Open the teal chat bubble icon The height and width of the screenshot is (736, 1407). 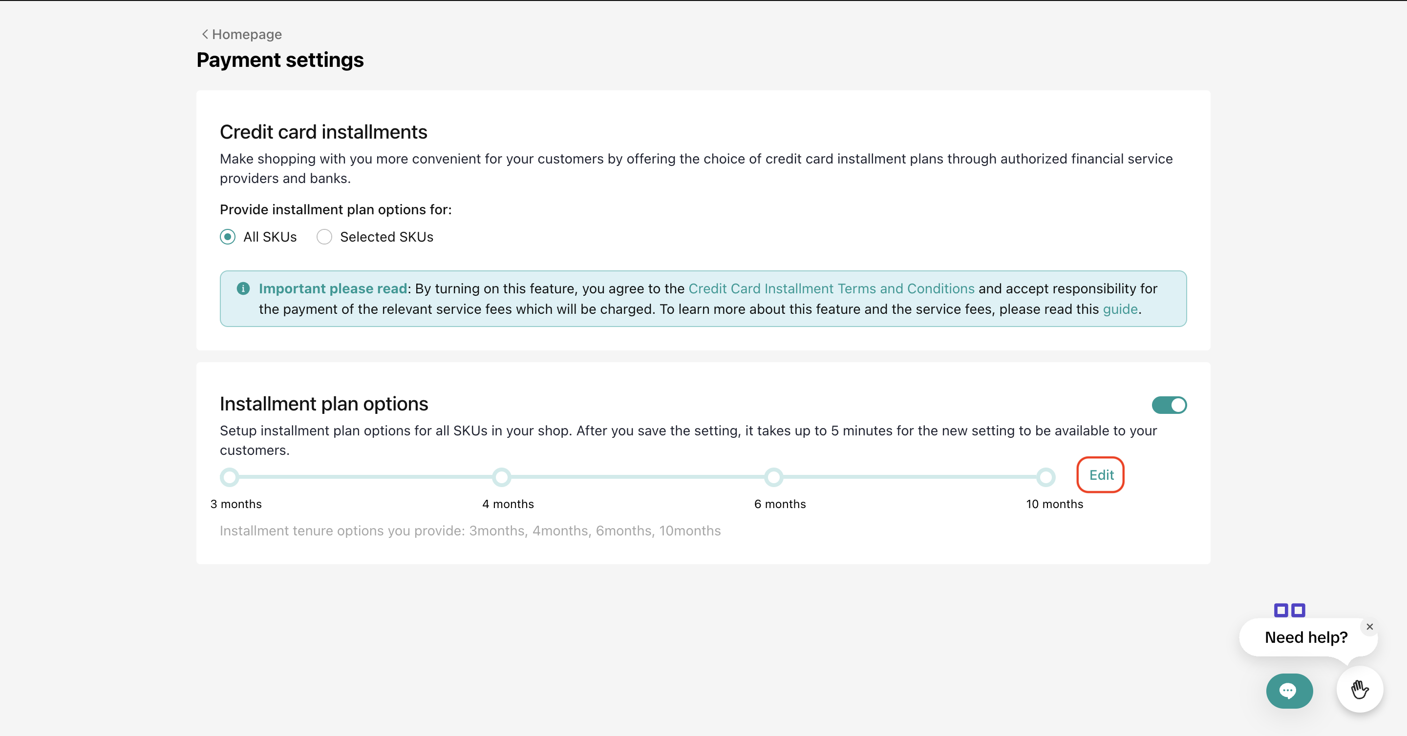1289,691
